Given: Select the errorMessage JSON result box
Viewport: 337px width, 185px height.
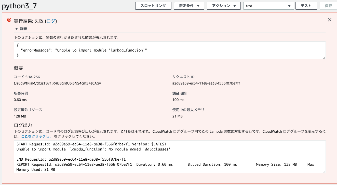Looking at the screenshot, I should pyautogui.click(x=169, y=50).
